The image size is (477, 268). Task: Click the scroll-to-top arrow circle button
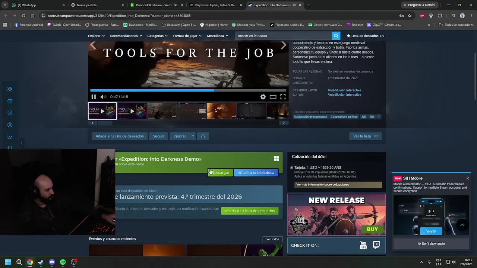[x=462, y=225]
